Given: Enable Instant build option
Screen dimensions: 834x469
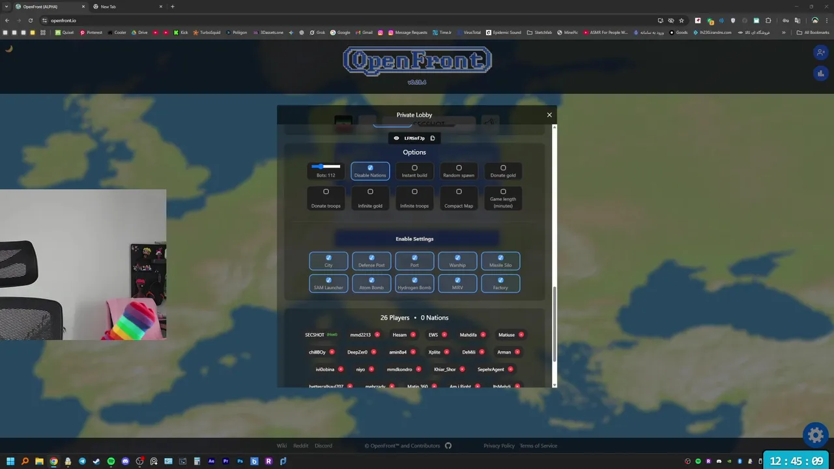Looking at the screenshot, I should point(414,171).
